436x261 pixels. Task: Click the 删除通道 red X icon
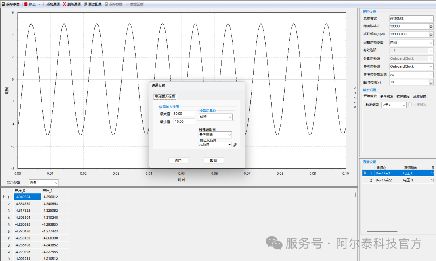[x=65, y=4]
